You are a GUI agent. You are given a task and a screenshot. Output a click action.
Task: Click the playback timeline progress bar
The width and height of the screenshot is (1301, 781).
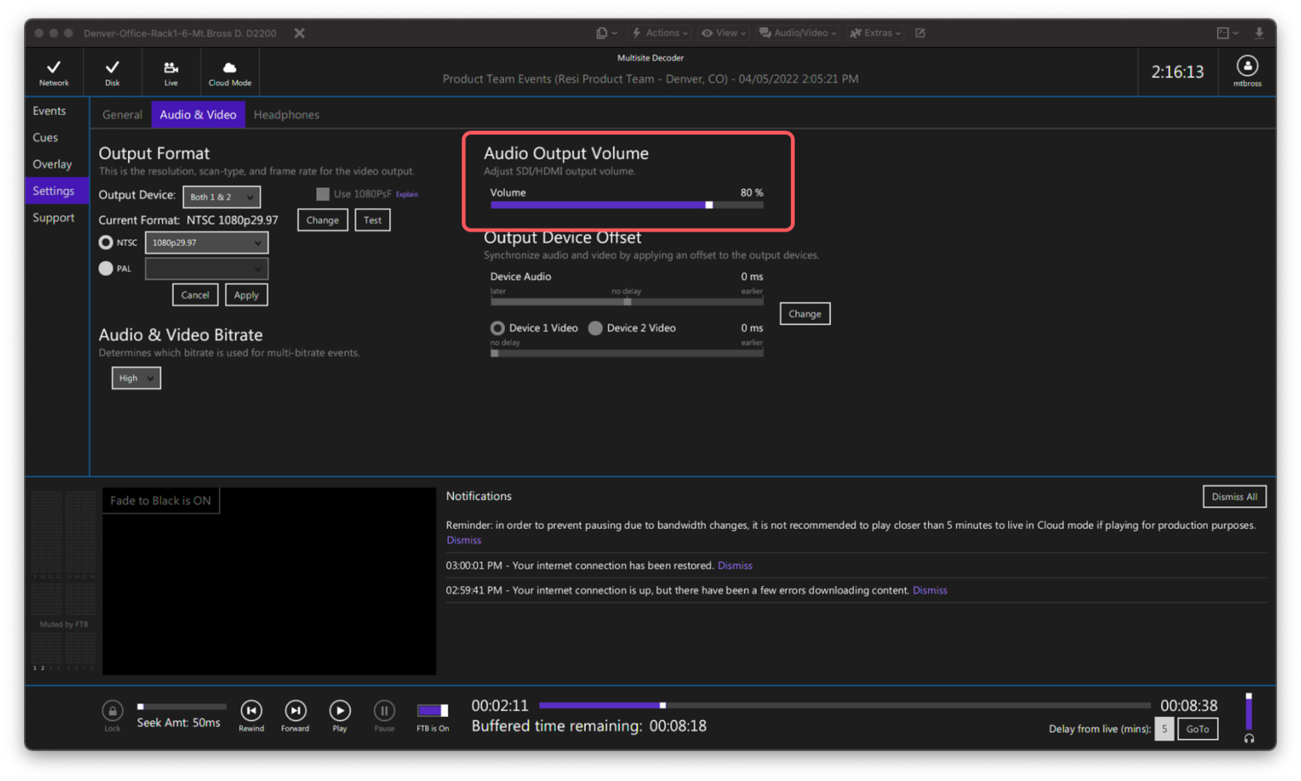(x=844, y=705)
